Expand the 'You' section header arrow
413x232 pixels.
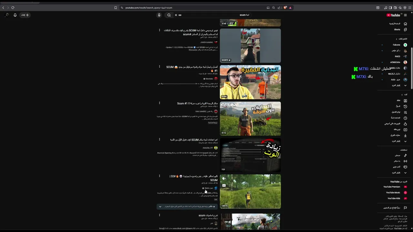coord(402,95)
